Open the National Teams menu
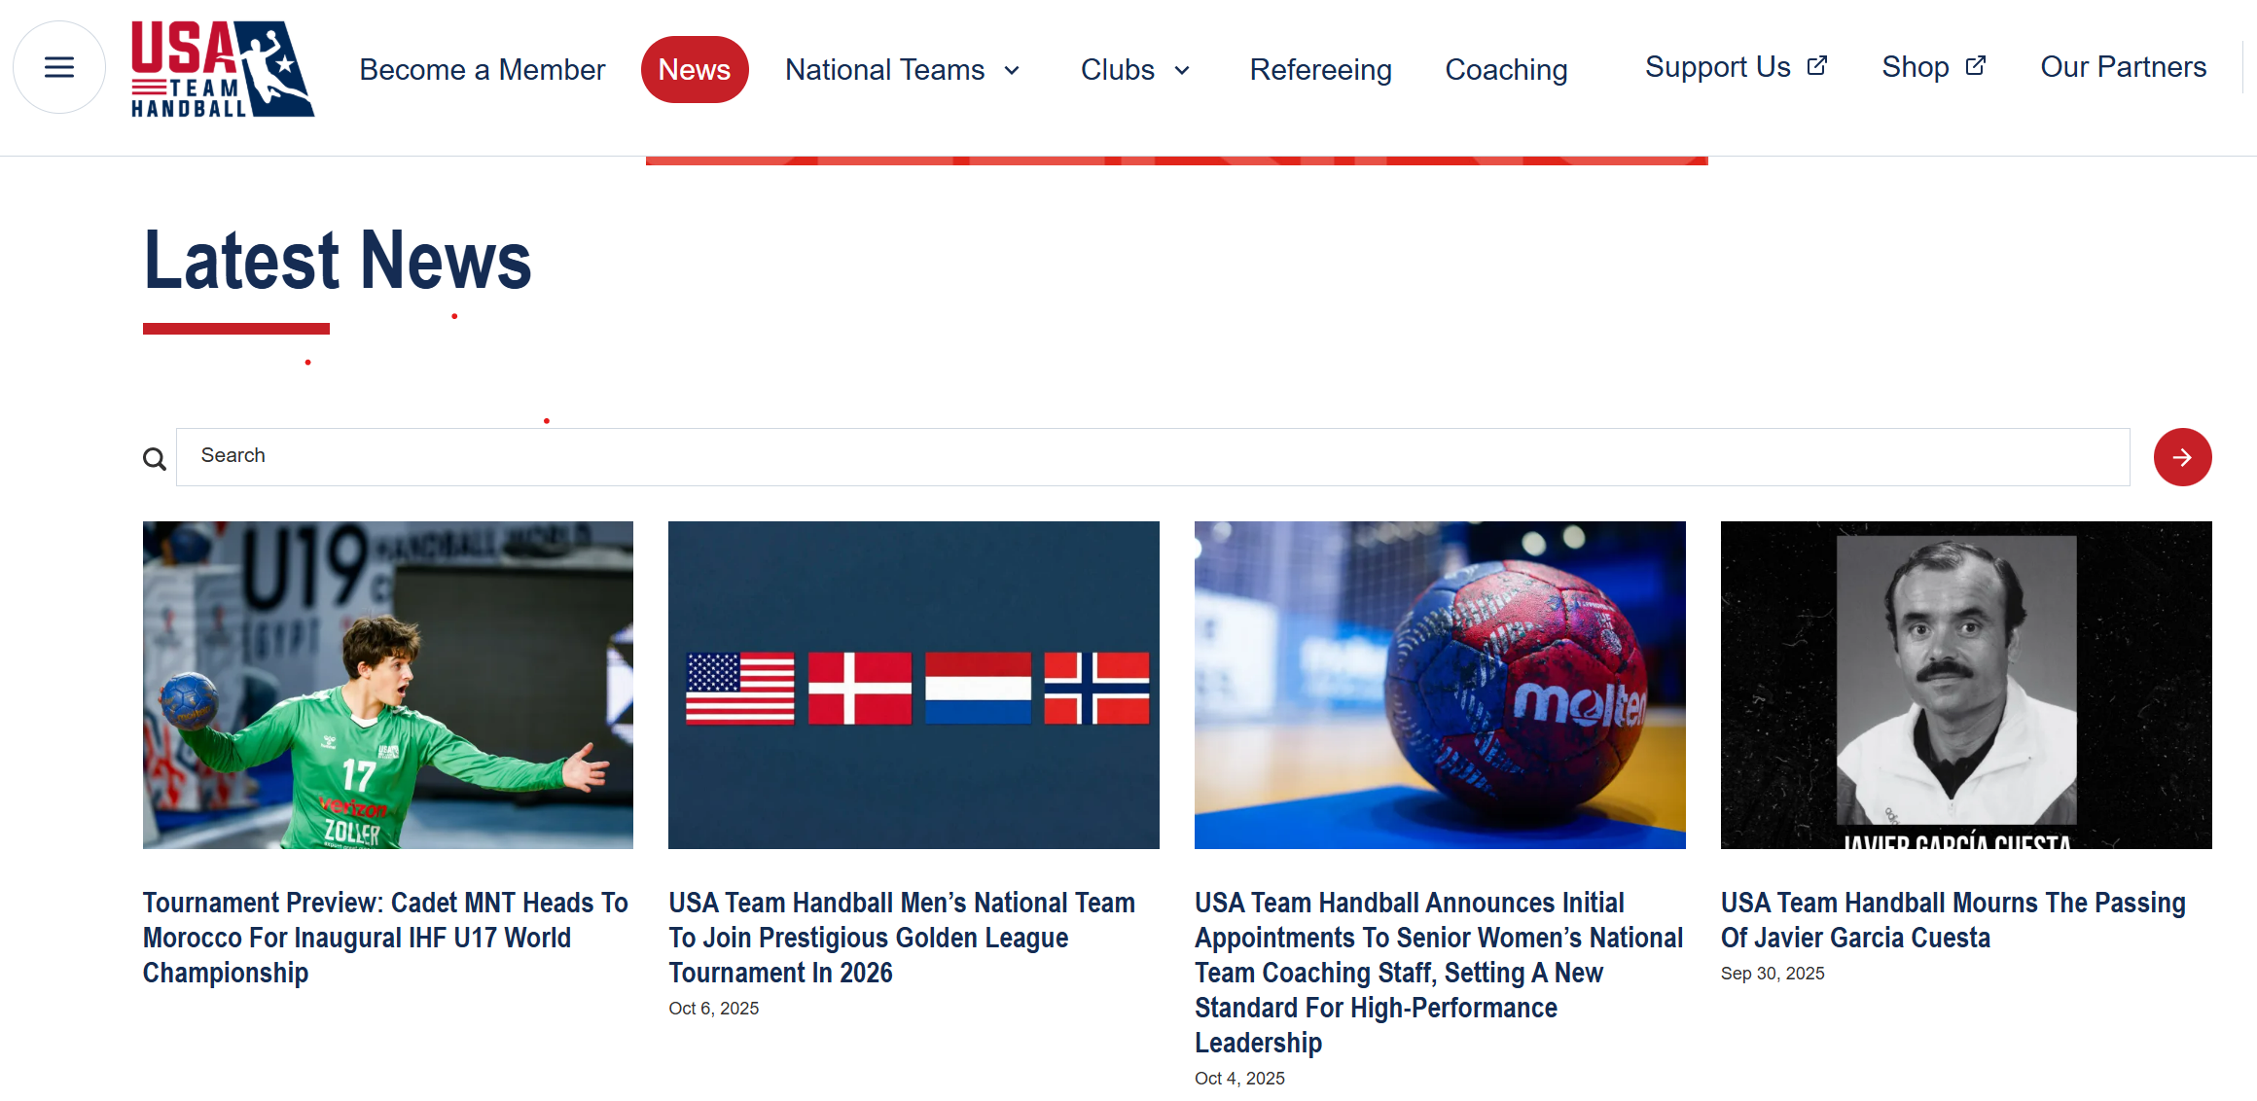Image resolution: width=2257 pixels, height=1101 pixels. pos(885,70)
